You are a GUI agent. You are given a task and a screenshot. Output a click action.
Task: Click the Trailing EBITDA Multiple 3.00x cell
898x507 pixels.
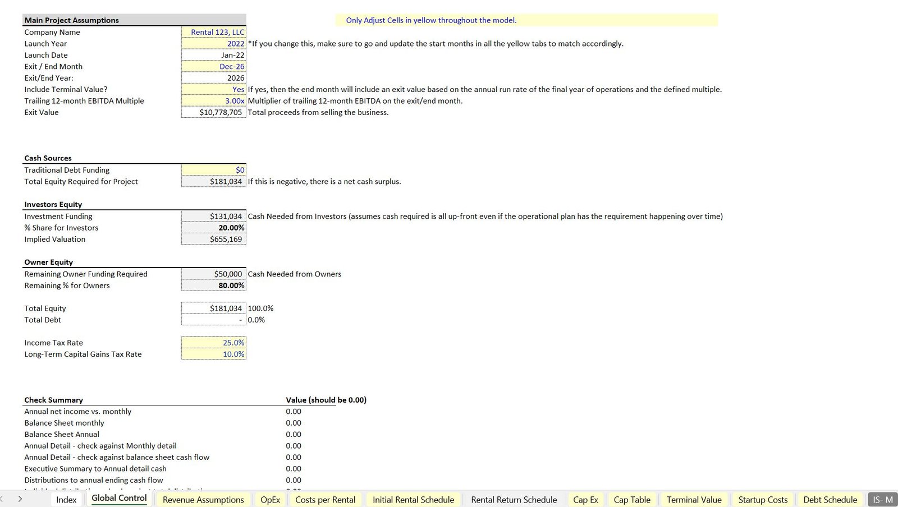click(214, 101)
